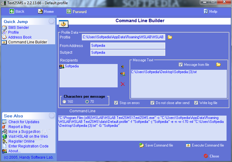
Task: Open Enter Registration Code link
Action: tap(29, 146)
